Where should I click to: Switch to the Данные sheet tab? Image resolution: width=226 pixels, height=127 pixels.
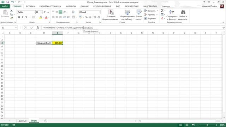[x=23, y=121]
